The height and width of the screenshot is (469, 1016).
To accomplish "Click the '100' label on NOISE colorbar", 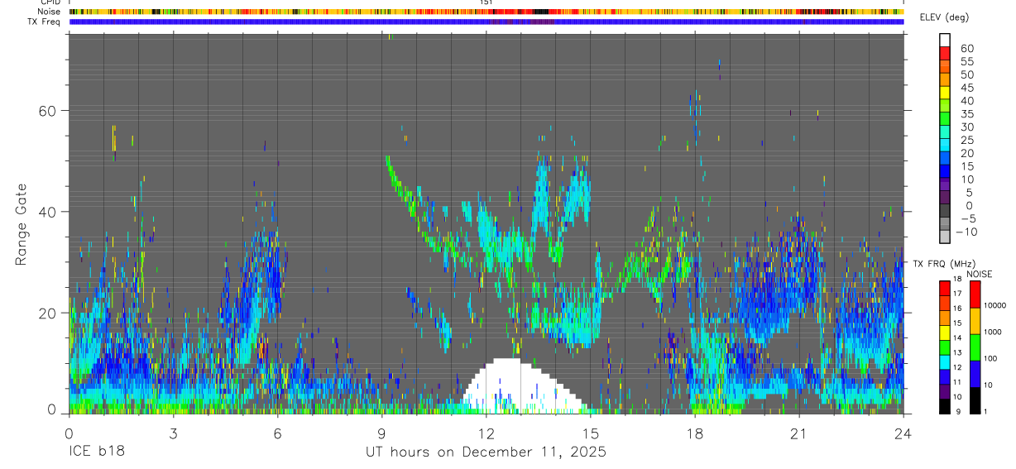I will point(990,358).
